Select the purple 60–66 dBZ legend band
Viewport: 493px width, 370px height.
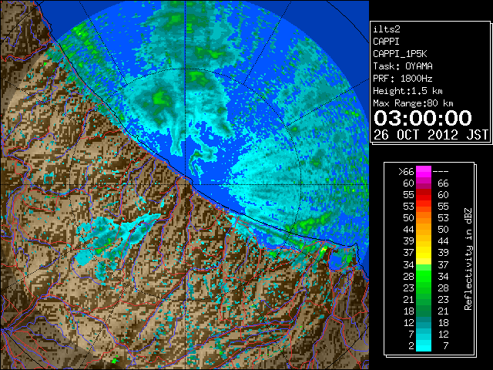tap(424, 183)
